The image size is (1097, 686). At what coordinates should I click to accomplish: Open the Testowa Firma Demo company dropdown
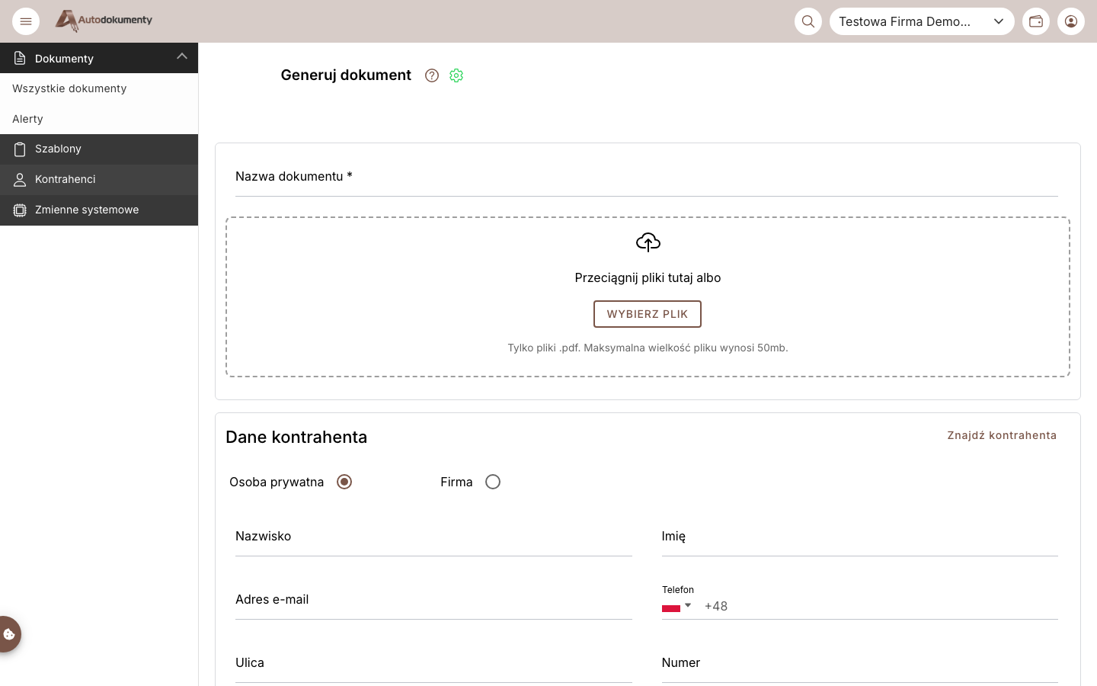[x=922, y=21]
